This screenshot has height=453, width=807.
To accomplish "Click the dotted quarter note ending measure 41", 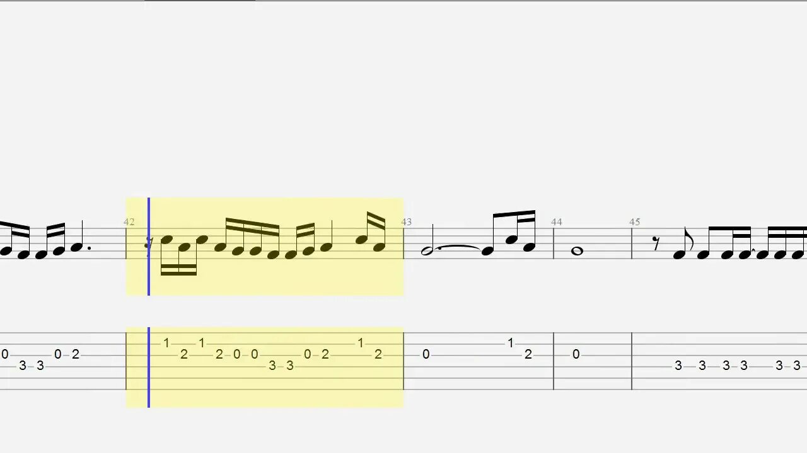I will pos(79,238).
